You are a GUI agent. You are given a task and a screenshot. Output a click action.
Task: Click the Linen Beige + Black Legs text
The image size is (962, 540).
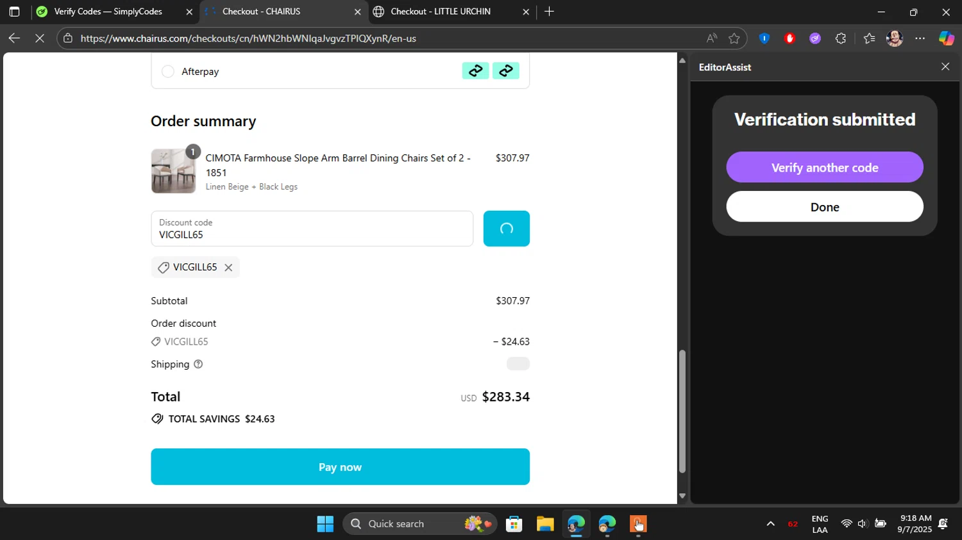251,187
